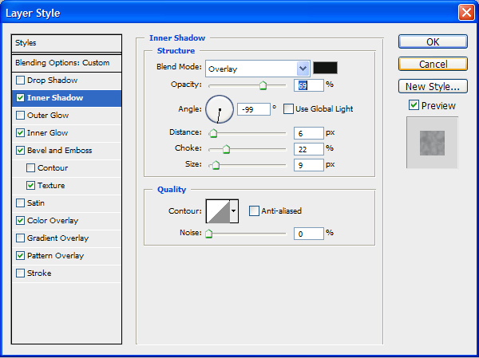479x358 pixels.
Task: Enable the Gradient Overlay checkbox
Action: point(20,238)
